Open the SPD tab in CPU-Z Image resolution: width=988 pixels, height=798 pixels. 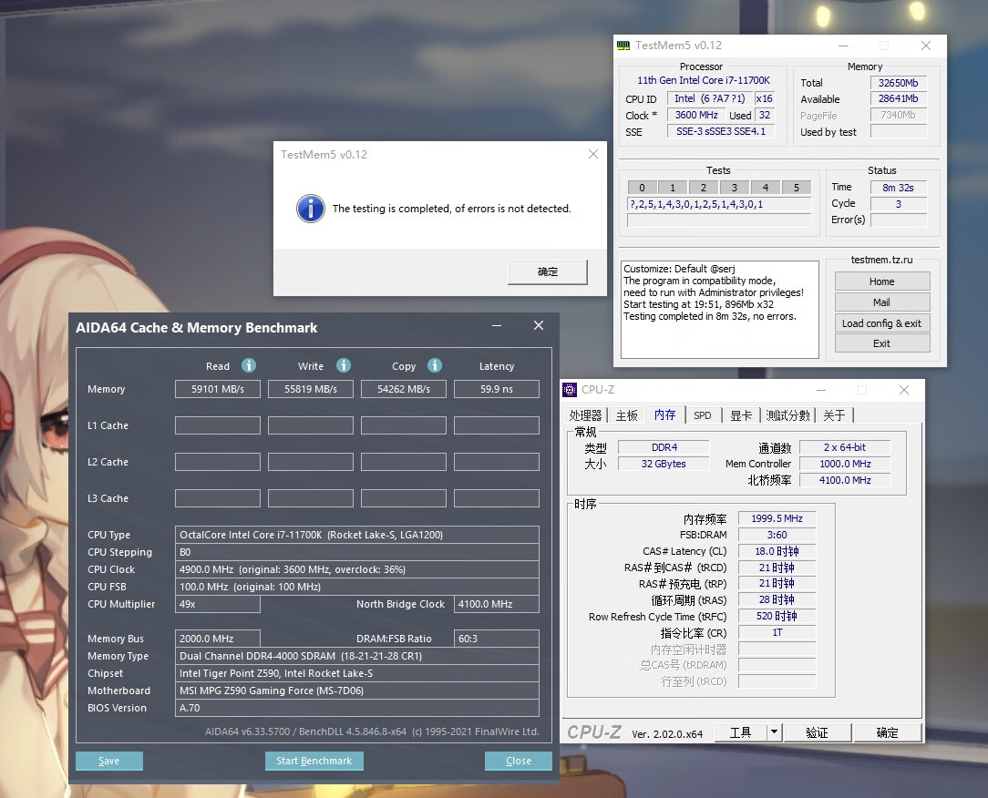tap(703, 415)
